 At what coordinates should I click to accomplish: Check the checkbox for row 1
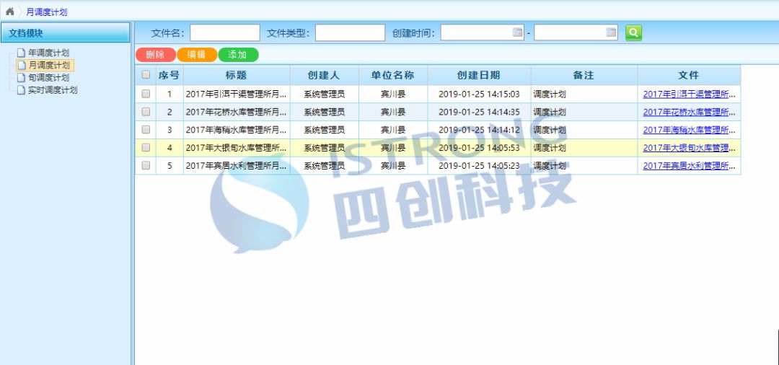pos(146,94)
